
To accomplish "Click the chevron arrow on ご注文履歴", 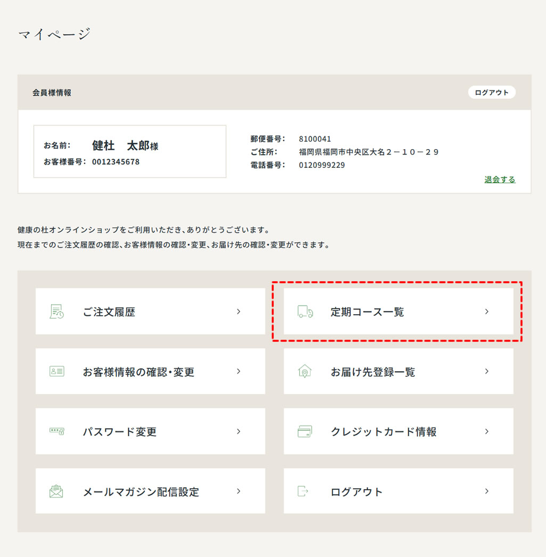I will 238,312.
